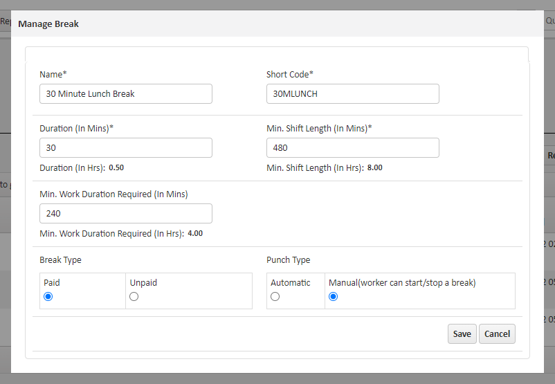
Task: Click the Break Type heading
Action: click(x=61, y=260)
